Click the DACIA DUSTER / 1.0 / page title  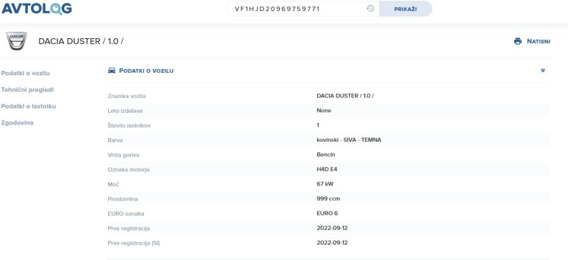tap(81, 41)
